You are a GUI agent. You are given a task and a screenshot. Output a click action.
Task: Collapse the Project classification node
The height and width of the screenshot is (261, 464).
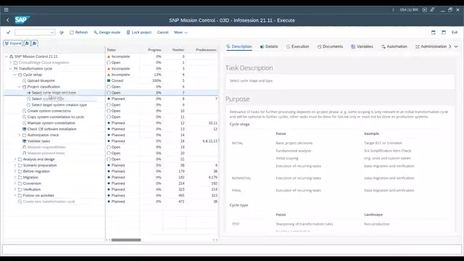pyautogui.click(x=20, y=87)
